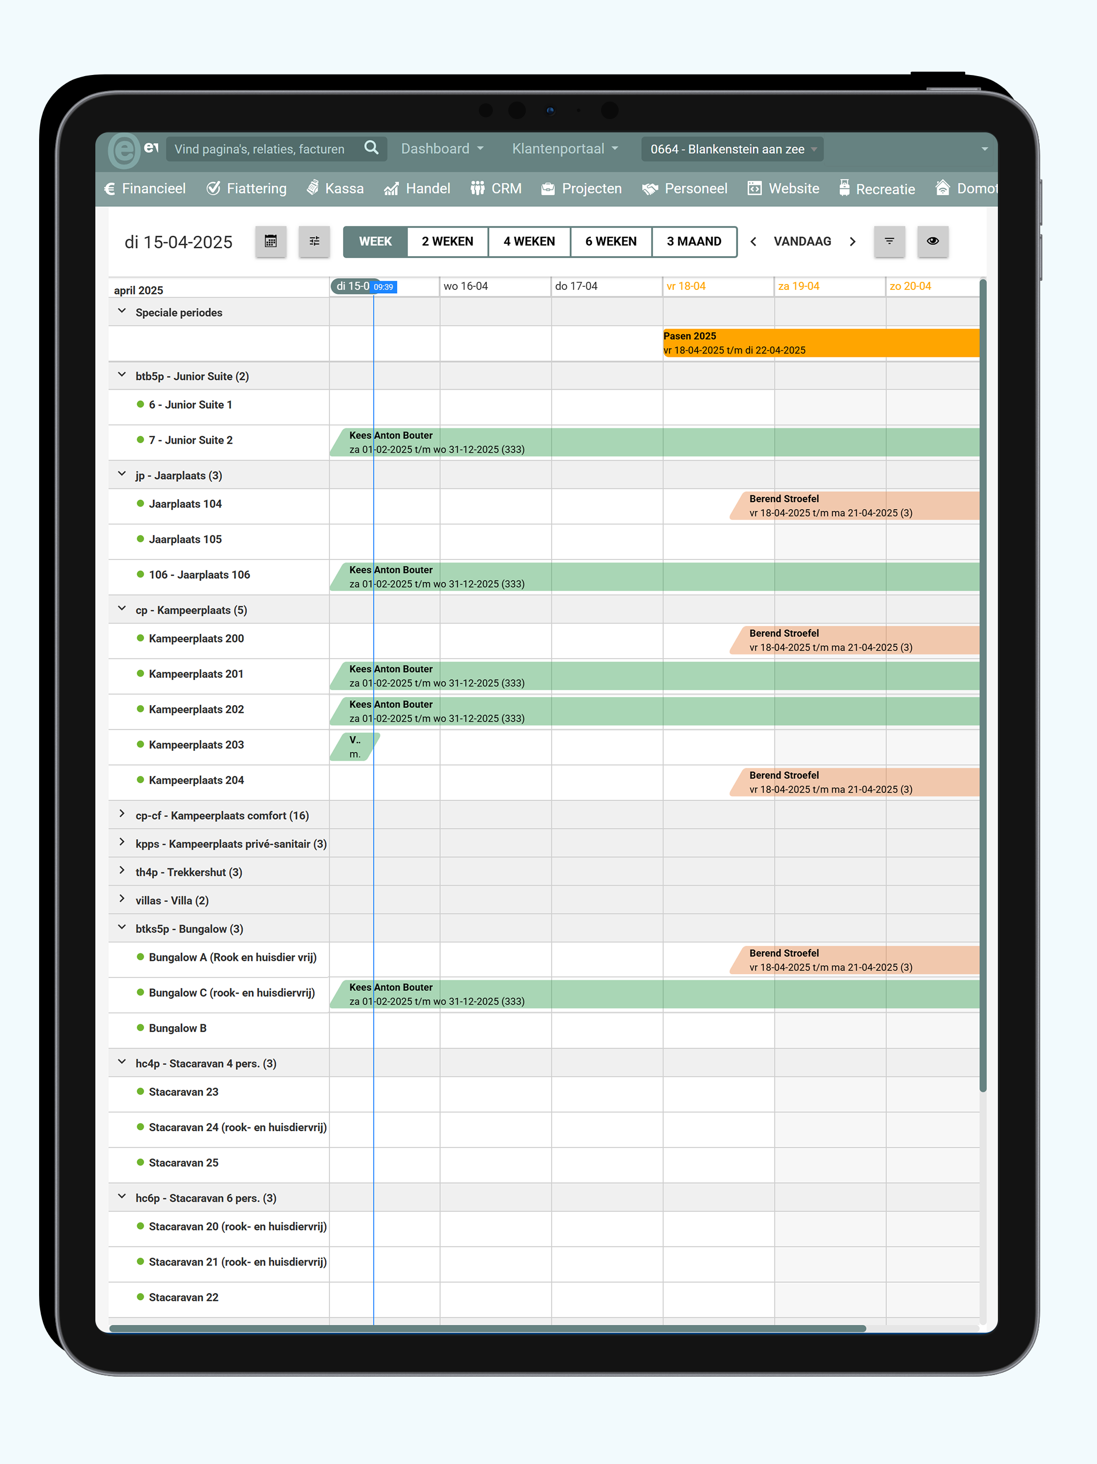Click the search magnifier icon
The width and height of the screenshot is (1097, 1464).
[372, 147]
